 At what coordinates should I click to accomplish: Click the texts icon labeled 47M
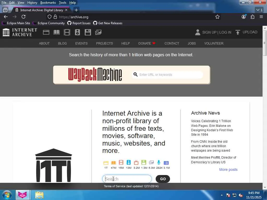113,163
